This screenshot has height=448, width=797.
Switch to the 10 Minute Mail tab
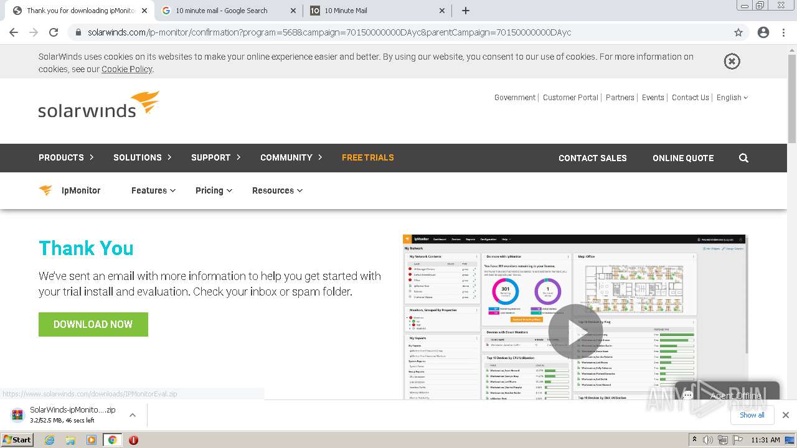(378, 11)
